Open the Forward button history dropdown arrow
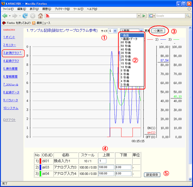The height and width of the screenshot is (187, 193). [x=20, y=16]
